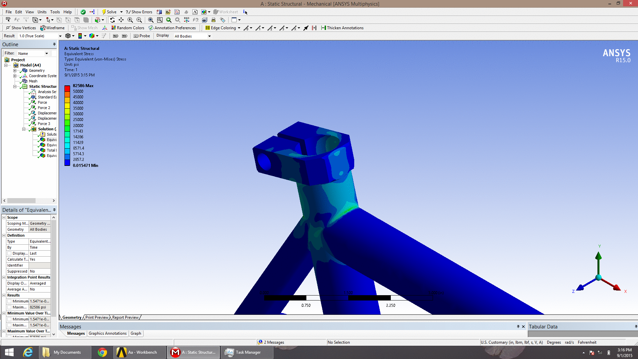
Task: Toggle the Minimum result checkbox
Action: click(x=10, y=301)
